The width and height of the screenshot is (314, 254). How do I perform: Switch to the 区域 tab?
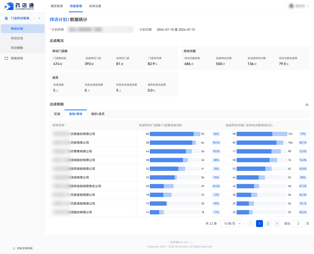pyautogui.click(x=57, y=114)
